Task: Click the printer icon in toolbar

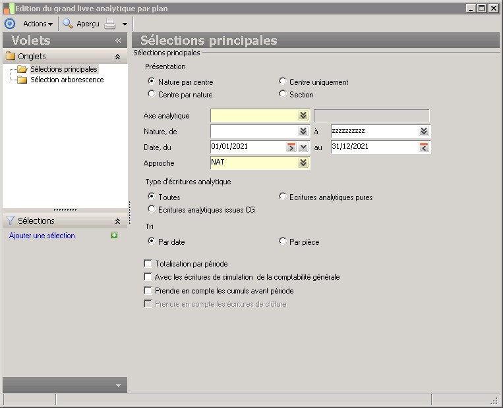Action: pyautogui.click(x=110, y=24)
